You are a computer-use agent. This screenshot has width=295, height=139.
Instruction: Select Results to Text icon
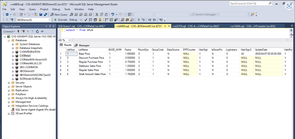122,20
